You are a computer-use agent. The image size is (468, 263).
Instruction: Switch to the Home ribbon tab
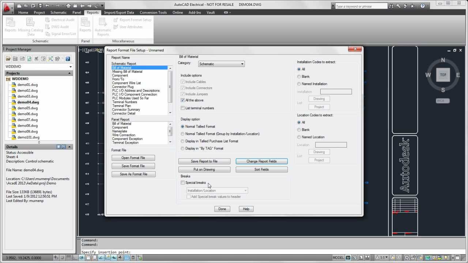23,12
